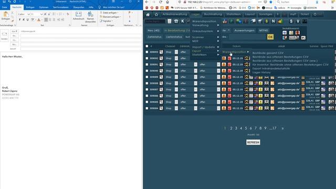The image size is (336, 189).
Task: Tick the checkbox for order 309091
Action: [147, 65]
